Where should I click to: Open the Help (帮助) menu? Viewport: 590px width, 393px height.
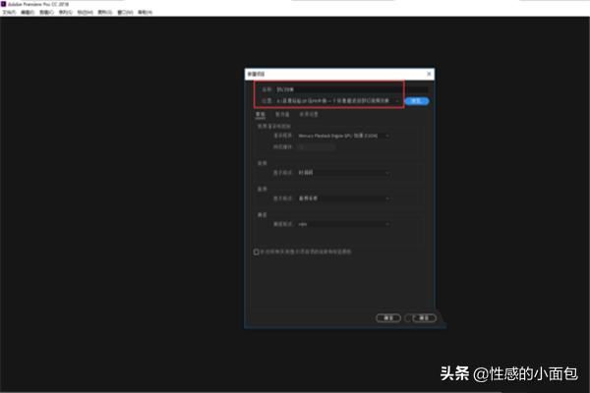click(x=145, y=13)
